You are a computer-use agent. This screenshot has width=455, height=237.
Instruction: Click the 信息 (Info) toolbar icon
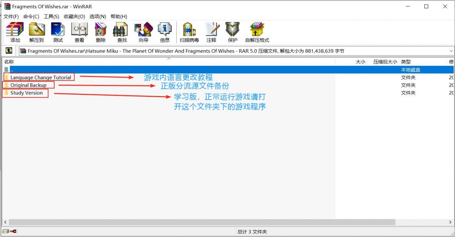[165, 32]
